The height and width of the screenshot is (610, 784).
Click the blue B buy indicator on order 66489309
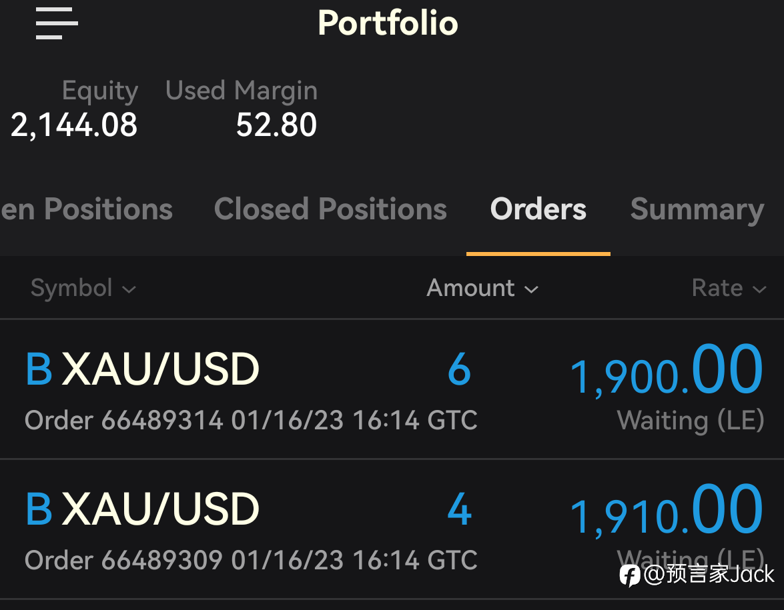39,509
